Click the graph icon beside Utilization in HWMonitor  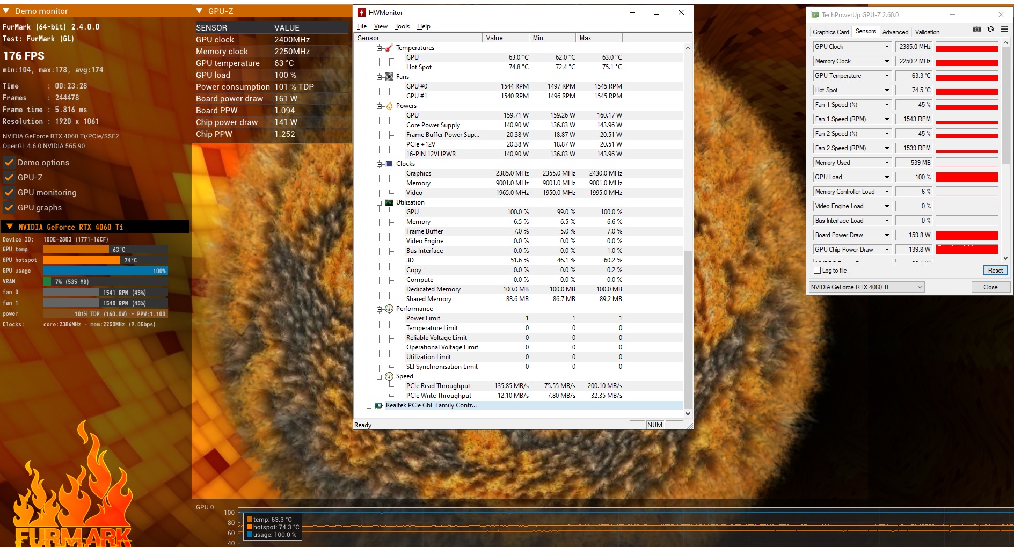(389, 202)
